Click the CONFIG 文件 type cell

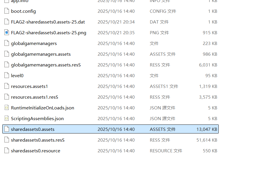[x=163, y=11]
